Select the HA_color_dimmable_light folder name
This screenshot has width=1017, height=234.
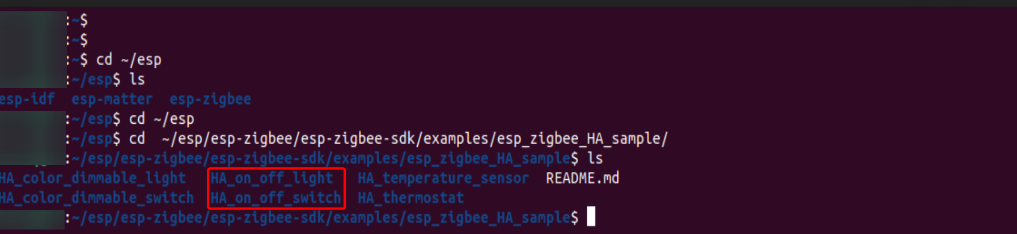(x=93, y=178)
